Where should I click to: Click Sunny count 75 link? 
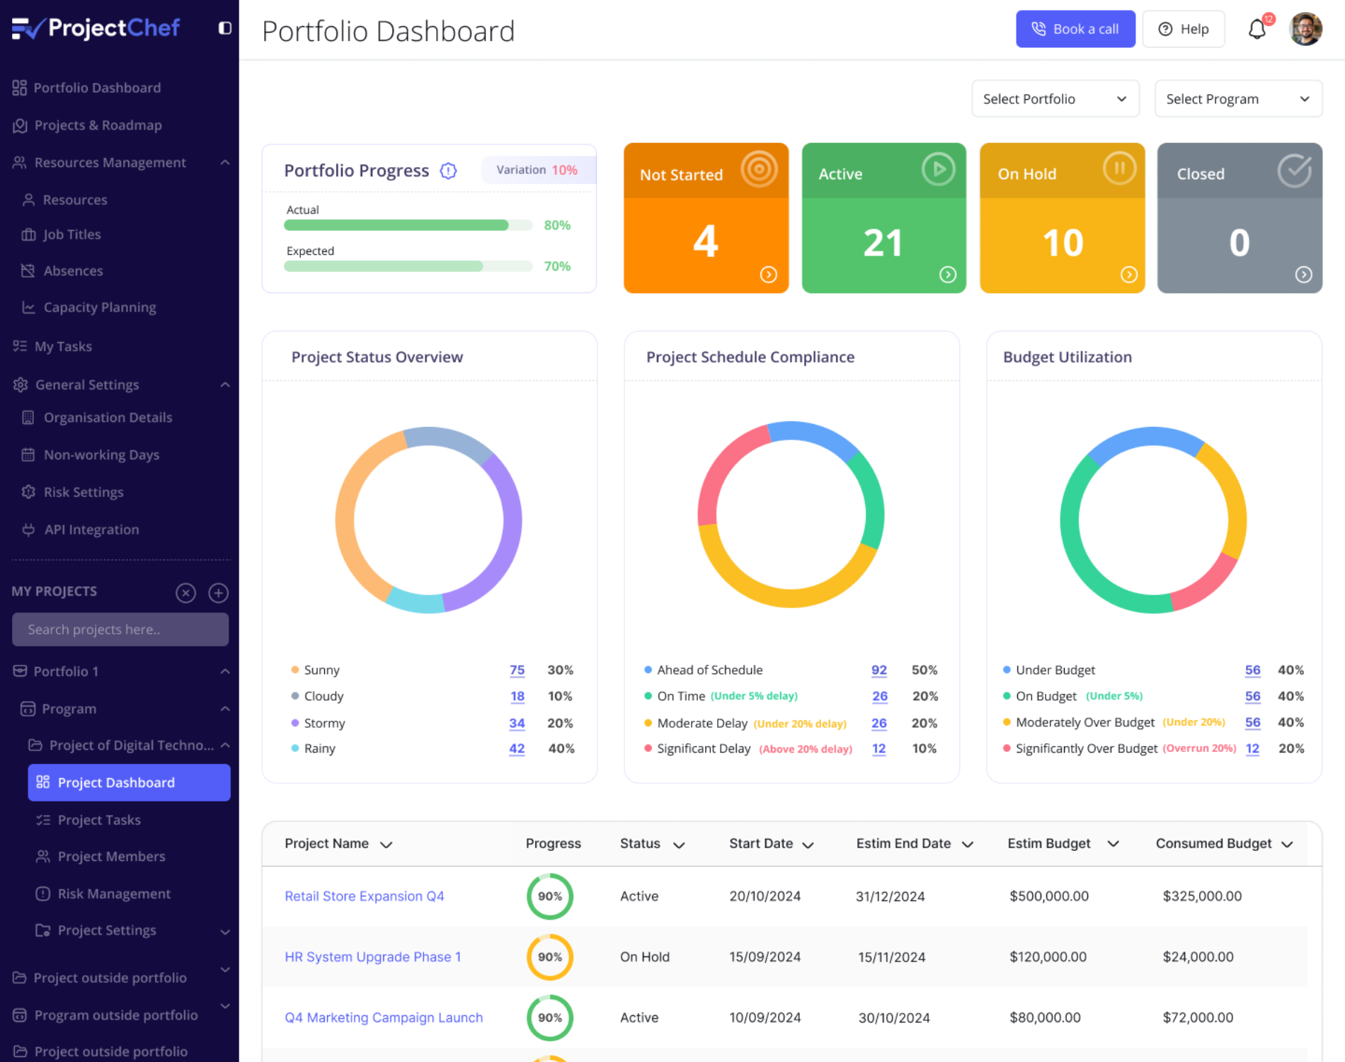(x=517, y=670)
